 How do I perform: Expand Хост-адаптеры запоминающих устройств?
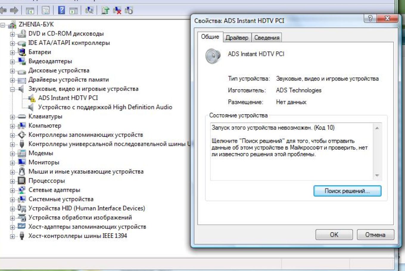12,227
